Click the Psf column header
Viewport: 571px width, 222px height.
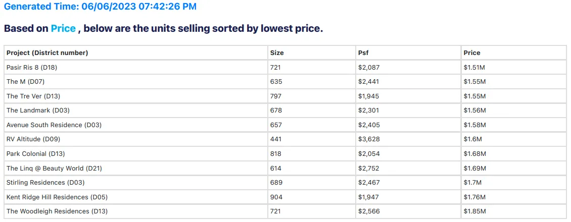[363, 53]
